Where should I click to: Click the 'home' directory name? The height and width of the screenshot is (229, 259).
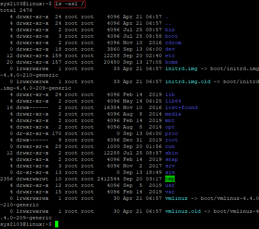coord(172,62)
